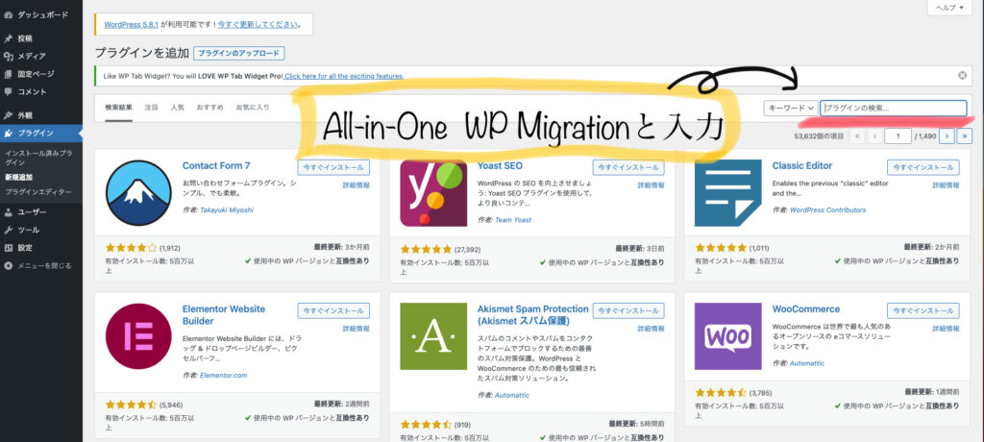Click the メディア icon in sidebar

(8, 56)
